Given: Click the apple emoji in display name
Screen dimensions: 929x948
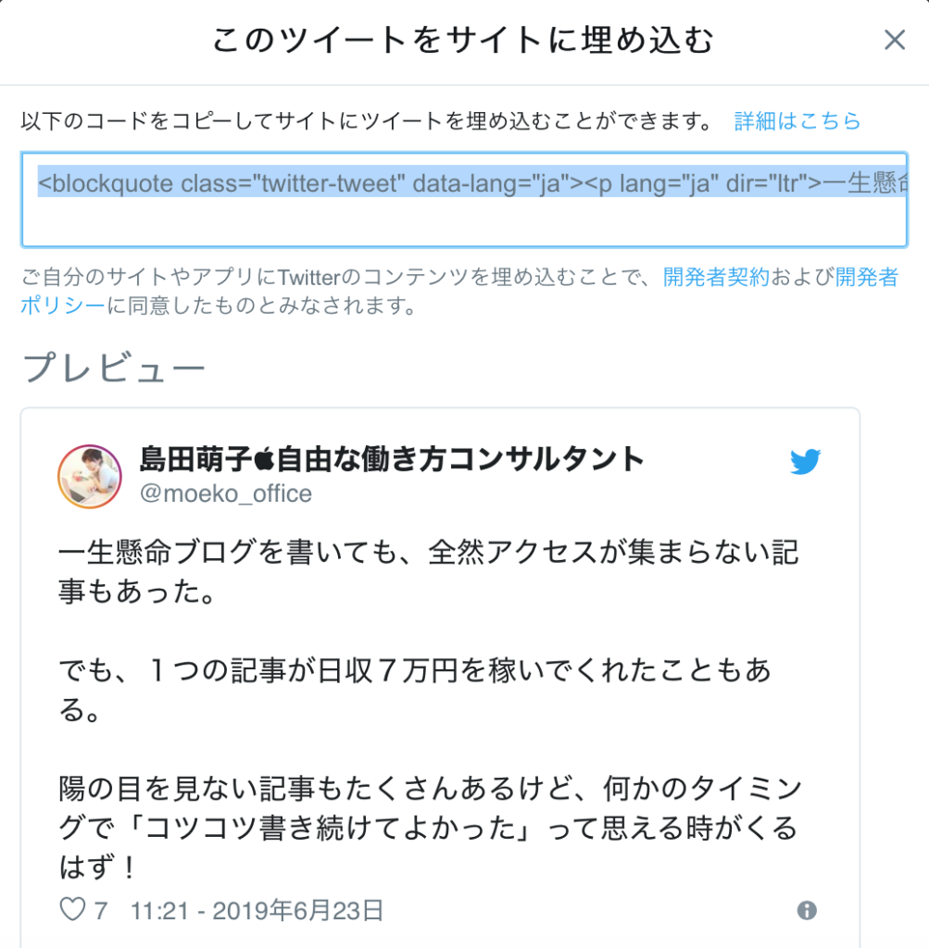Looking at the screenshot, I should click(x=264, y=460).
